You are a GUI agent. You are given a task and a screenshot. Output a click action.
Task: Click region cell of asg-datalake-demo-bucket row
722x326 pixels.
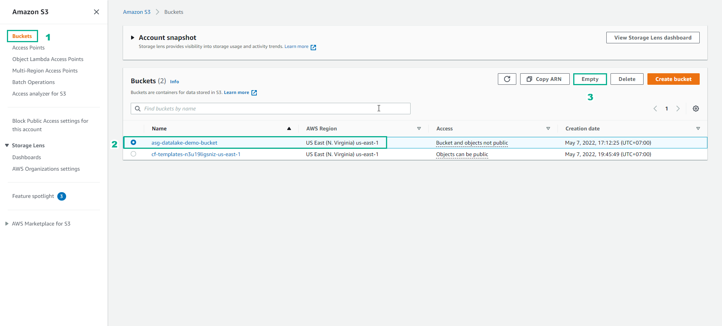(342, 143)
